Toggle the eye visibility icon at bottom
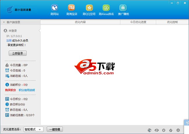 tap(157, 130)
